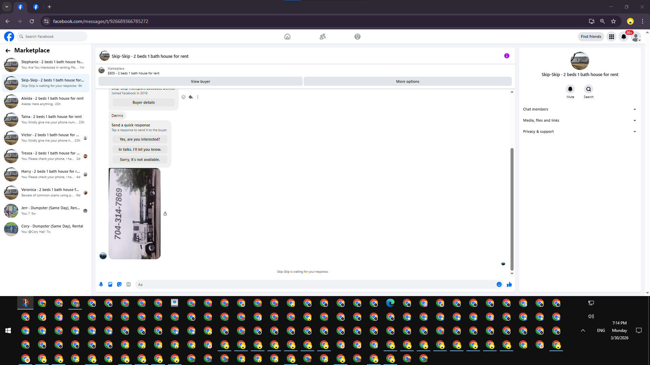The width and height of the screenshot is (650, 365).
Task: Click the View buyer button
Action: pyautogui.click(x=200, y=81)
